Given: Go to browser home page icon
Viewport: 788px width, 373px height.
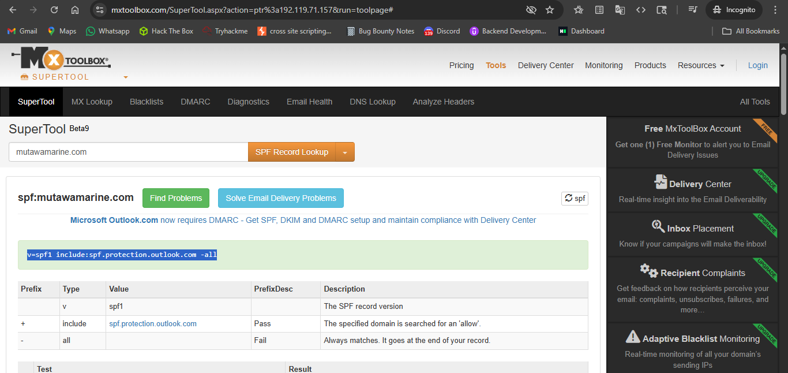Looking at the screenshot, I should (75, 10).
